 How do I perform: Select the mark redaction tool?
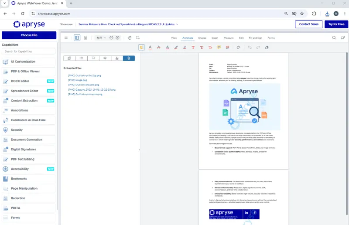point(227,48)
